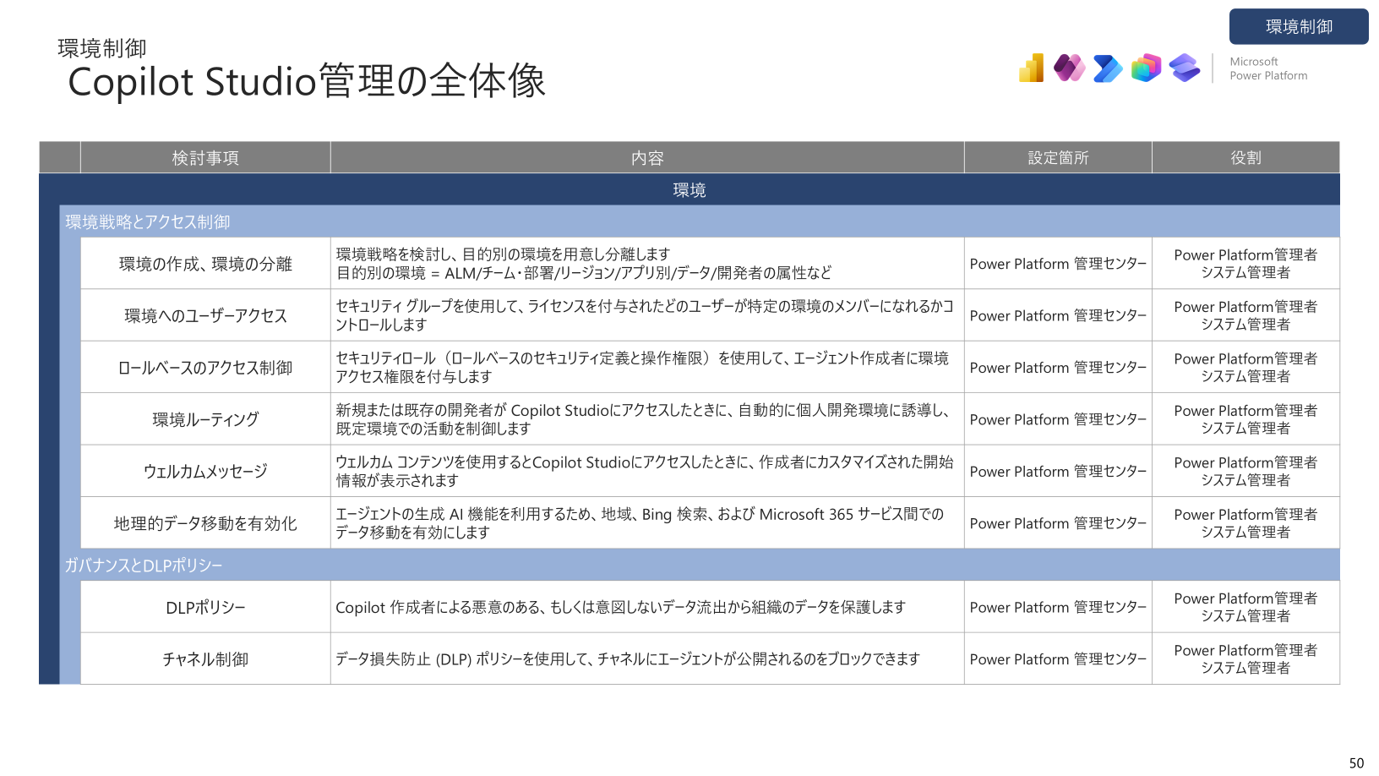Click description starting 環境戦略を検討し
Viewport: 1379px width, 776px height.
point(647,264)
